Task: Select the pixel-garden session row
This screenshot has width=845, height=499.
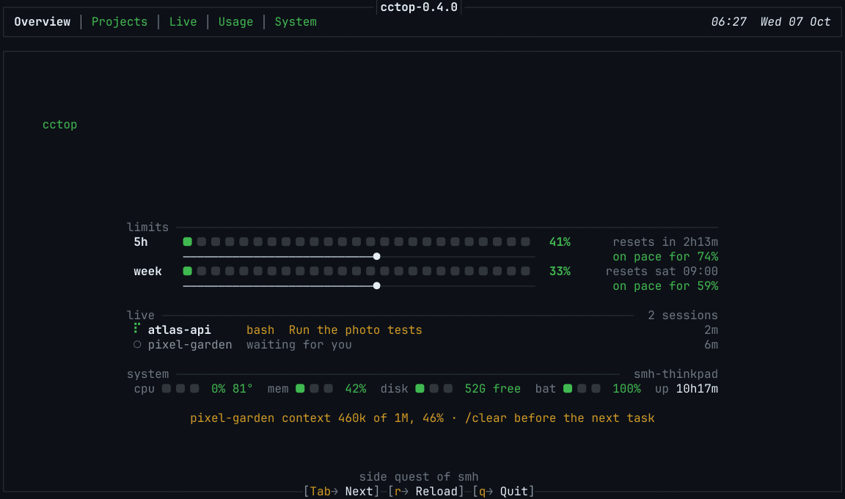Action: pyautogui.click(x=425, y=344)
